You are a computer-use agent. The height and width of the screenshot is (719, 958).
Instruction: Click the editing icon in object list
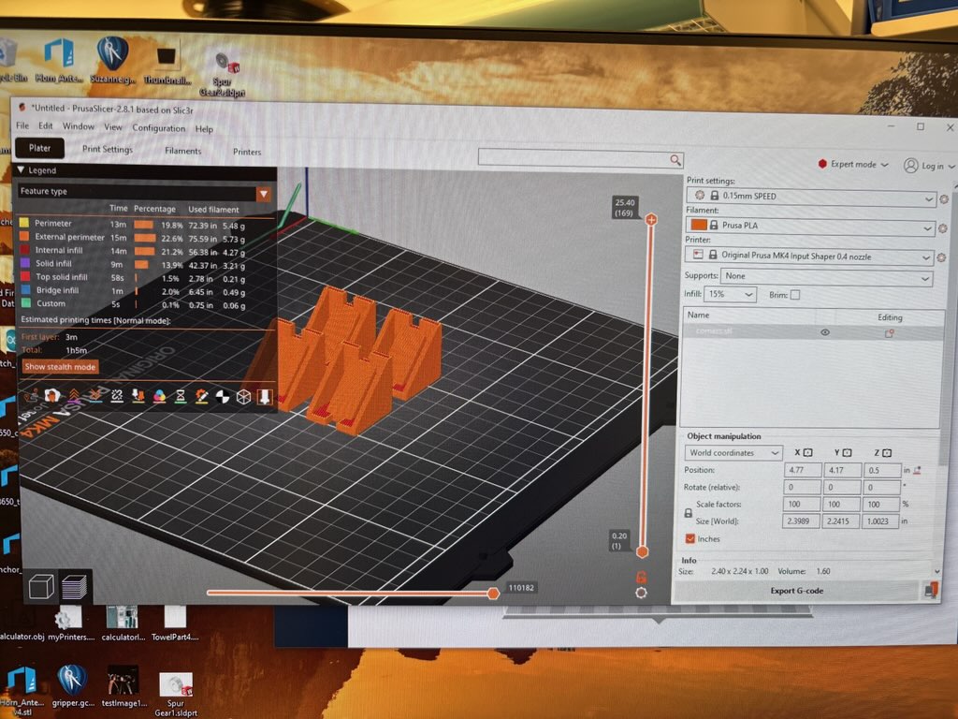click(890, 333)
